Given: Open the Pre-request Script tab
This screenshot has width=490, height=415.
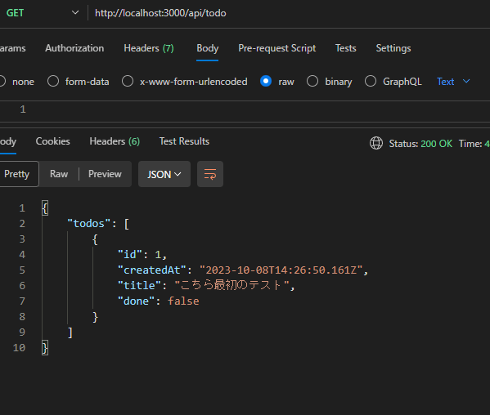Looking at the screenshot, I should [276, 48].
